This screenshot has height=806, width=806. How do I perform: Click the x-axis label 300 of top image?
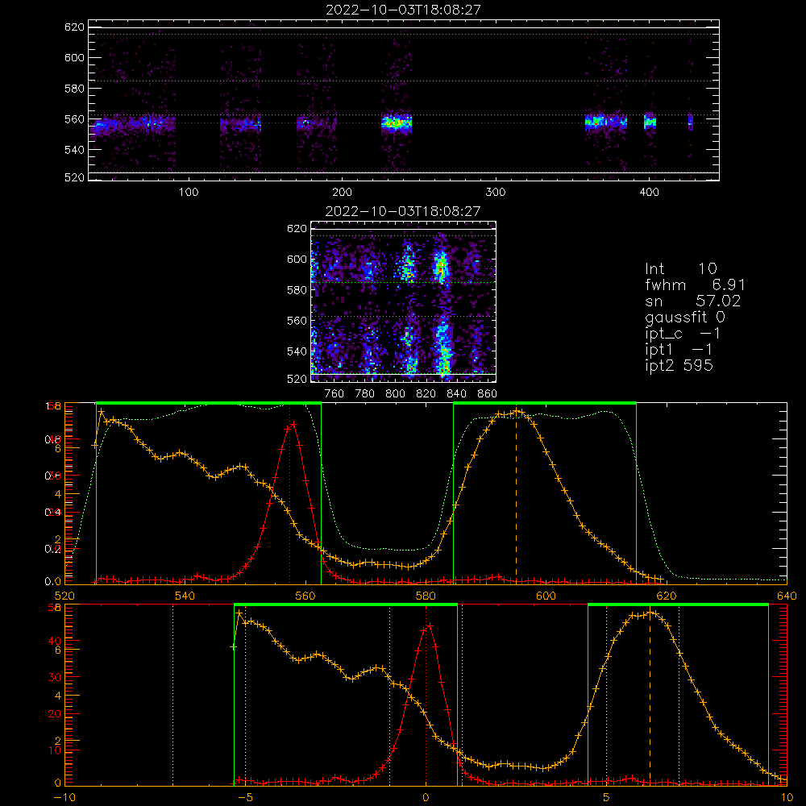(x=496, y=193)
